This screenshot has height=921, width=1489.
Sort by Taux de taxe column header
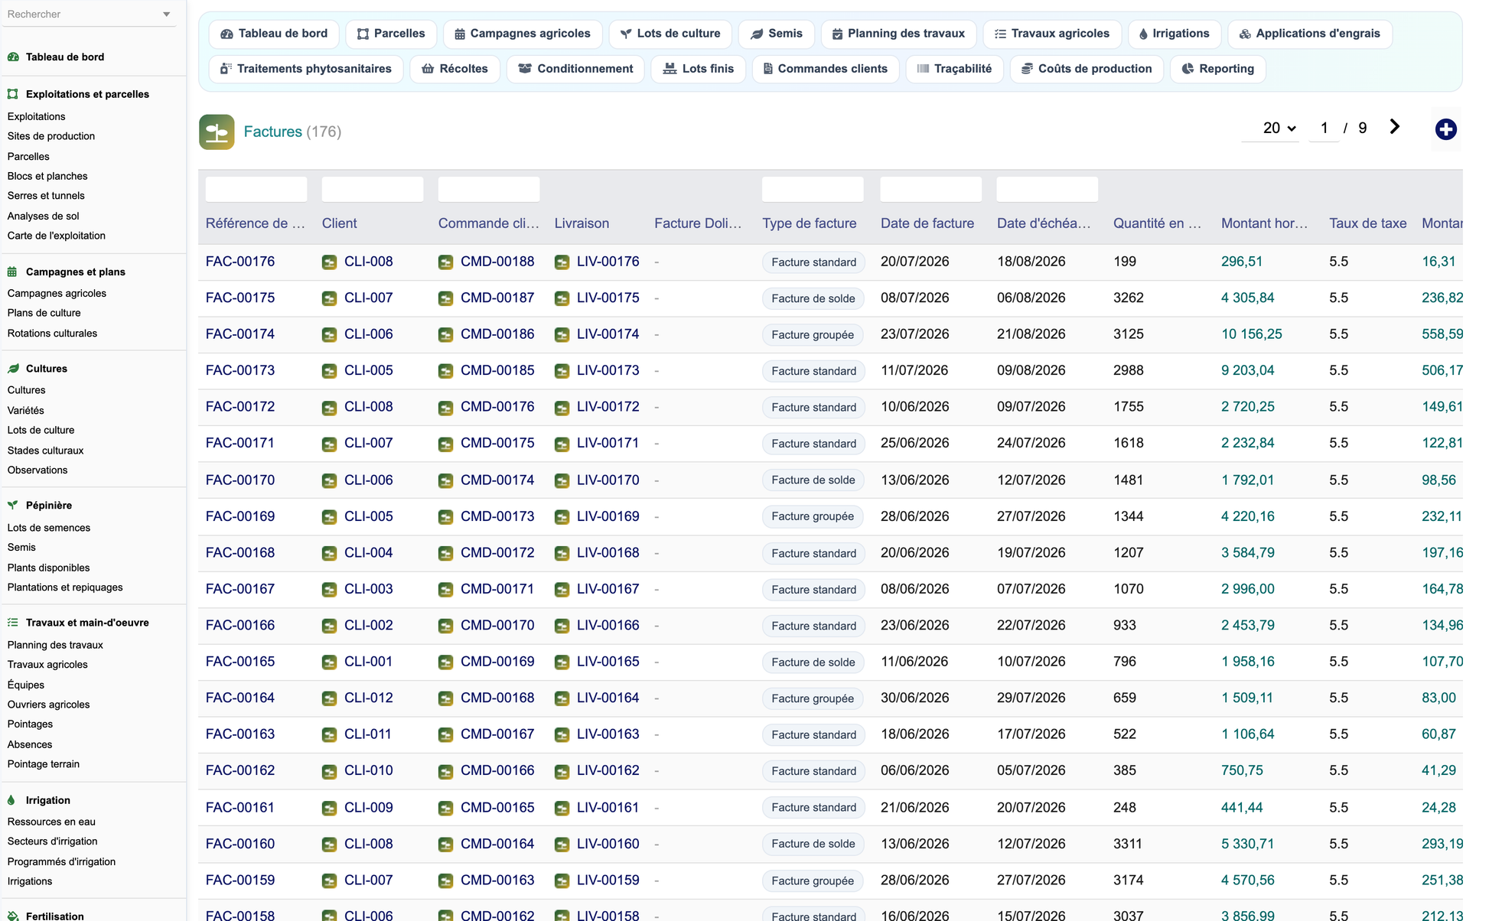(x=1368, y=223)
